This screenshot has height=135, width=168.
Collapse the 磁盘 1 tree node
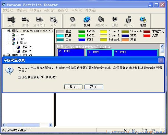pyautogui.click(x=4, y=55)
